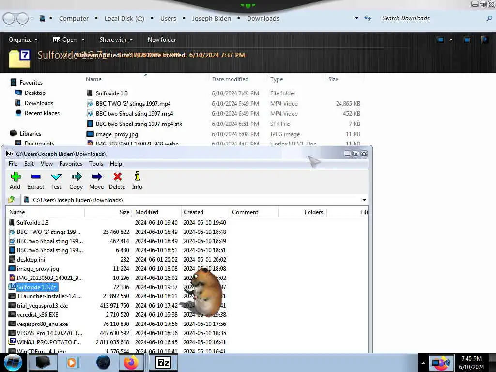Select Desktop in Favorites sidebar
This screenshot has height=372, width=496.
tap(31, 93)
